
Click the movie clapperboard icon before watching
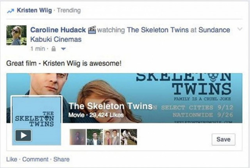[92, 30]
